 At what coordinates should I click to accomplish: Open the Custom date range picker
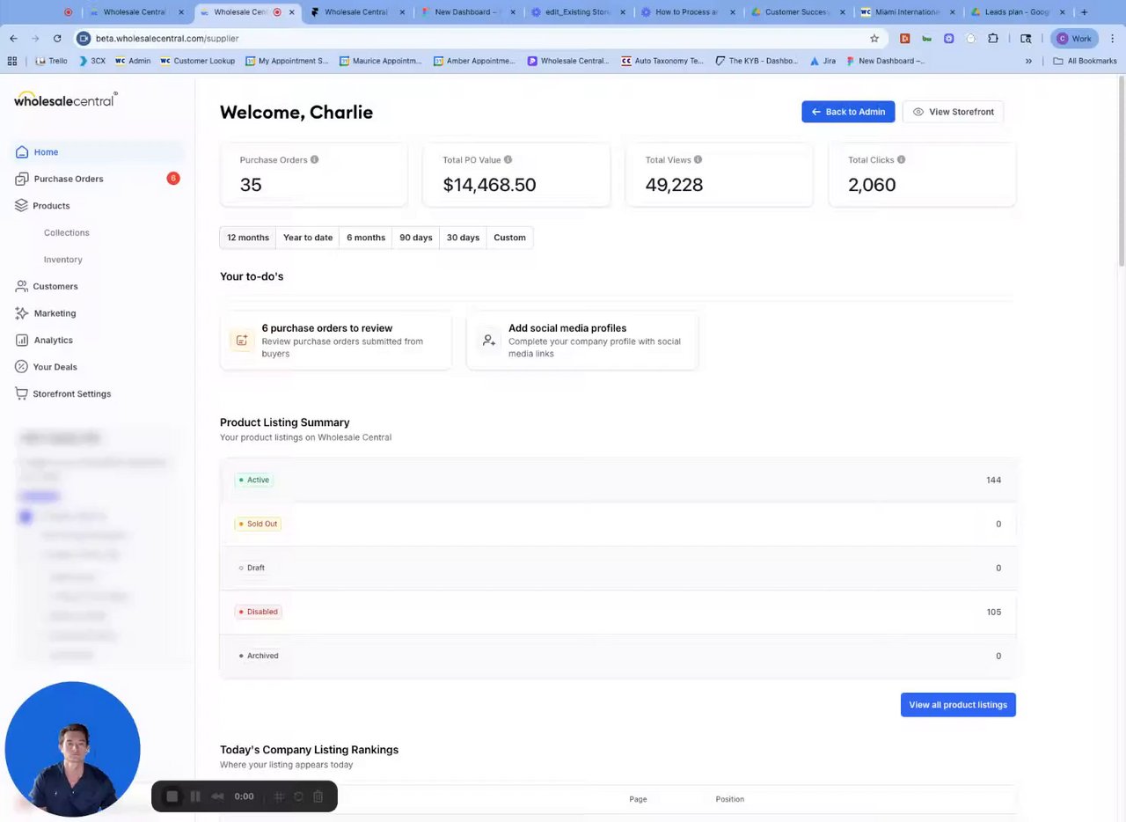coord(509,238)
